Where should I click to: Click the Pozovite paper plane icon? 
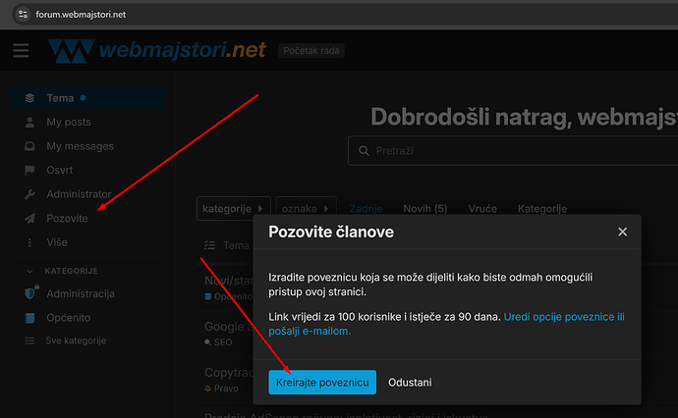click(x=29, y=219)
